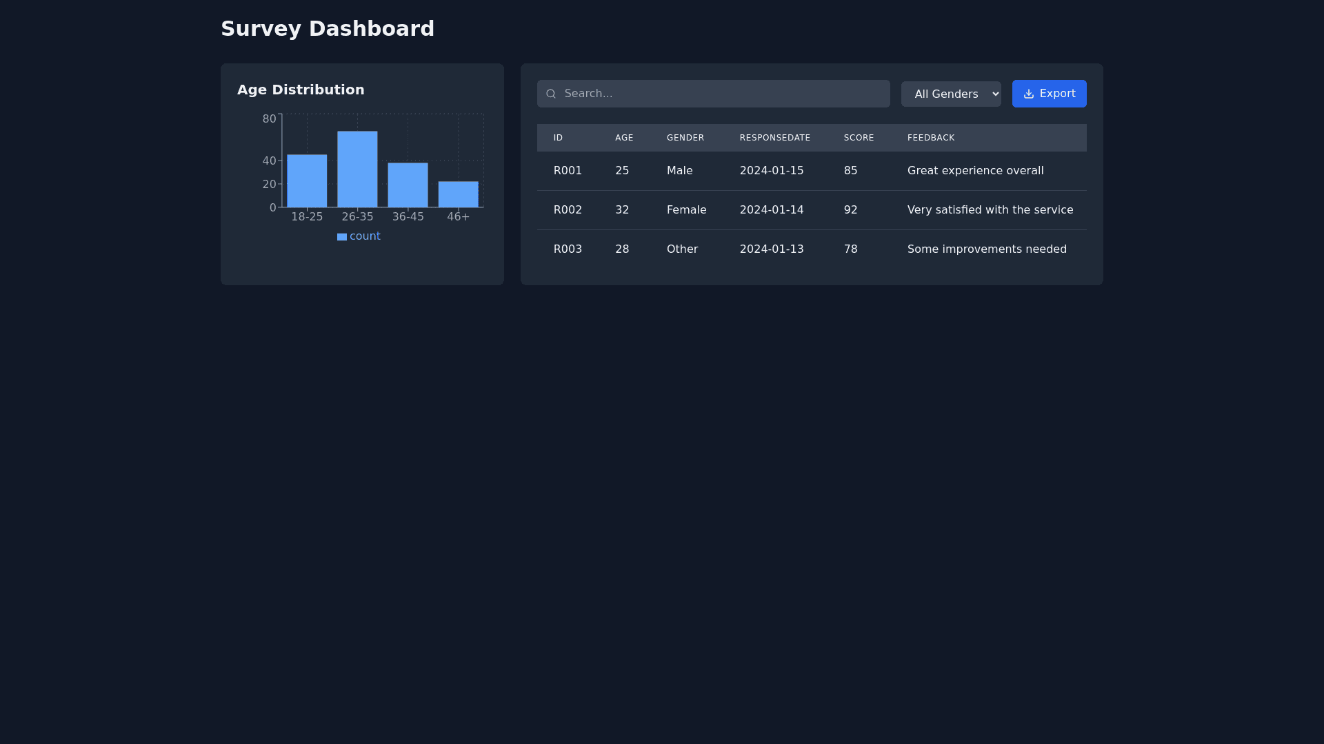Click the Gender column header
The height and width of the screenshot is (744, 1324).
(x=685, y=138)
